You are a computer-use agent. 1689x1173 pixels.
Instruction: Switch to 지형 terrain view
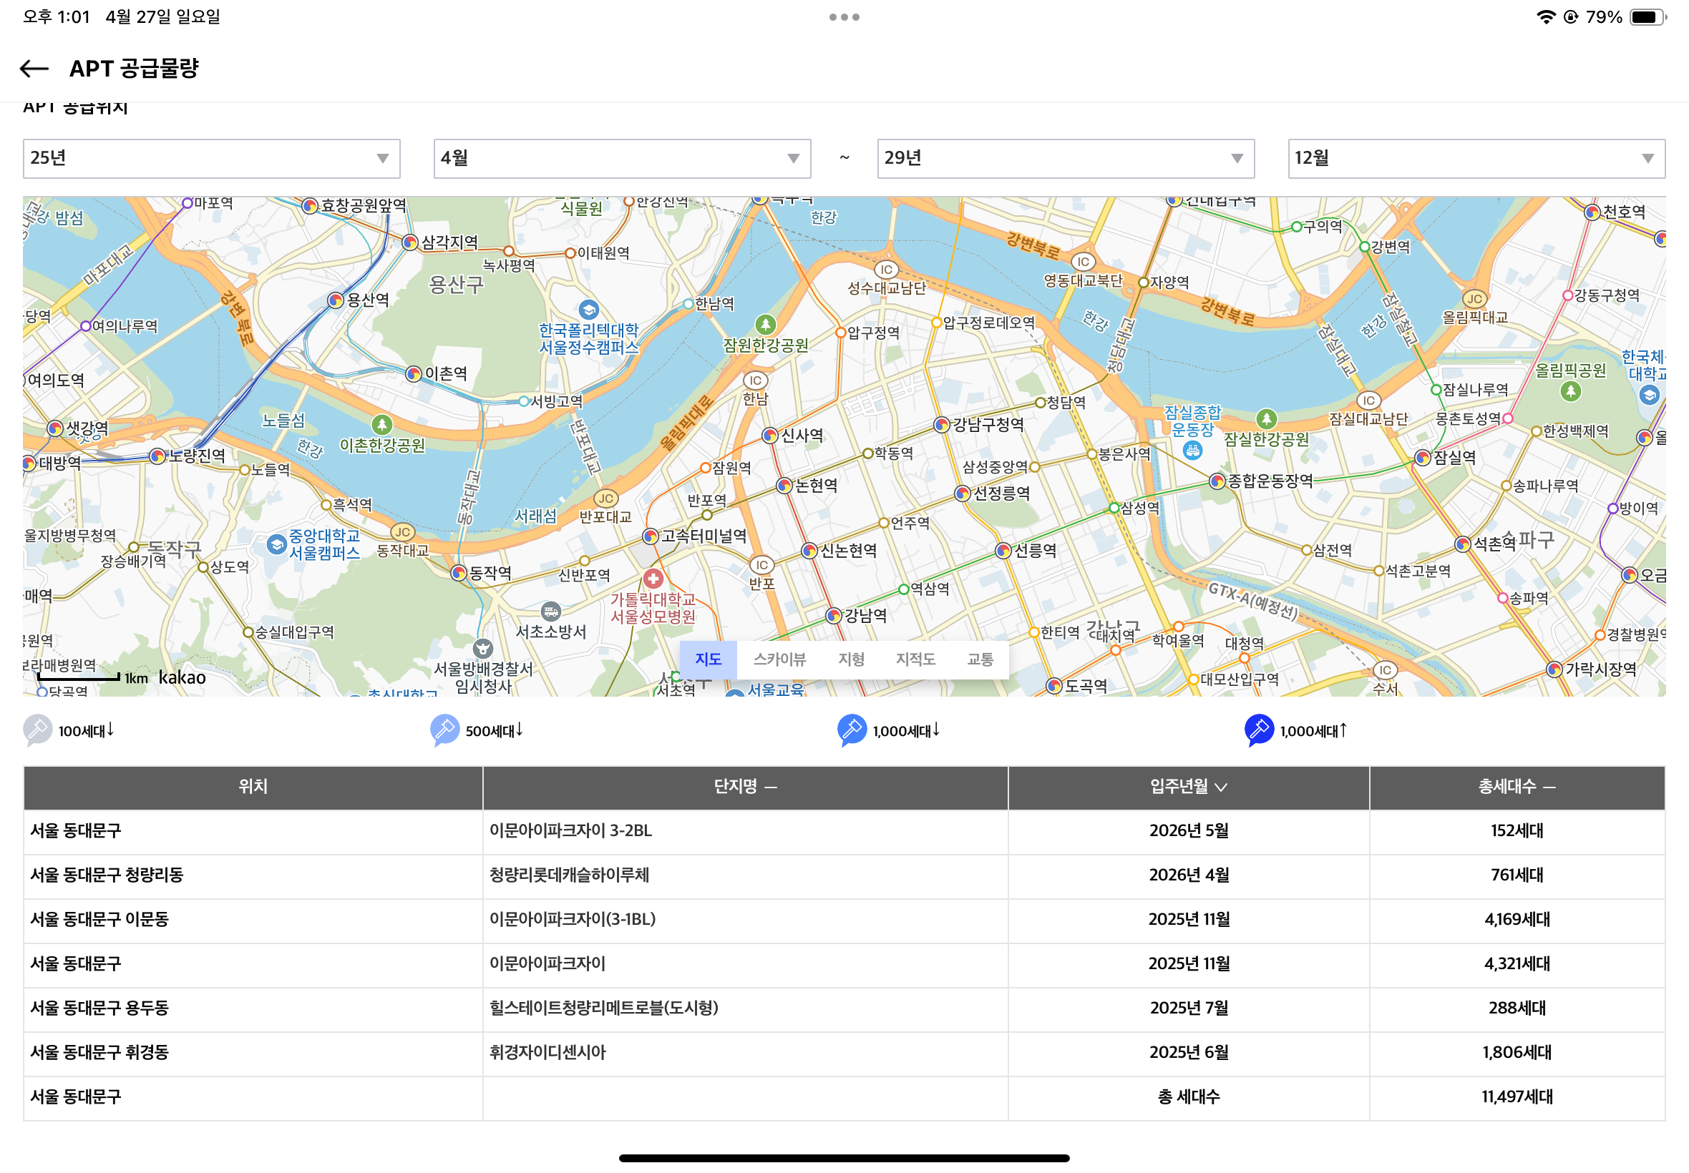[x=852, y=659]
